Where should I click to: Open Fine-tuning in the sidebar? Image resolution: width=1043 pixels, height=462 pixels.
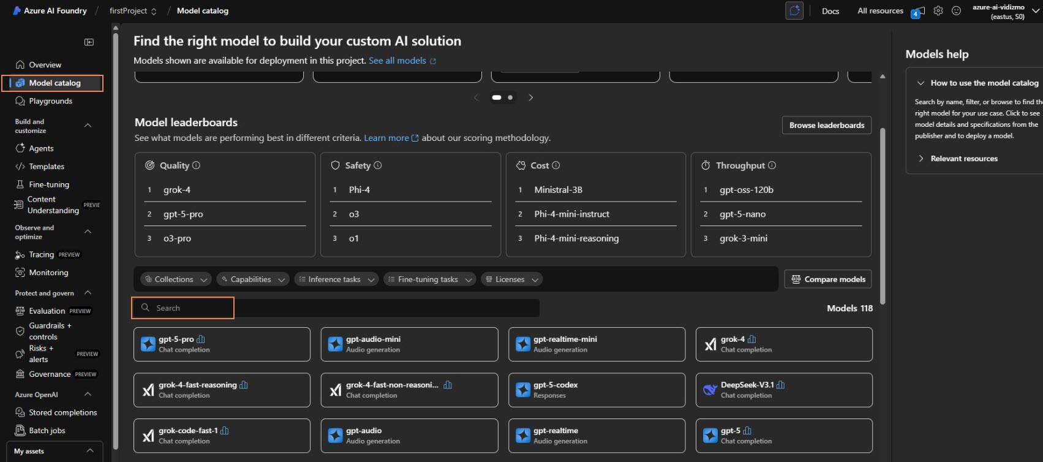tap(49, 184)
